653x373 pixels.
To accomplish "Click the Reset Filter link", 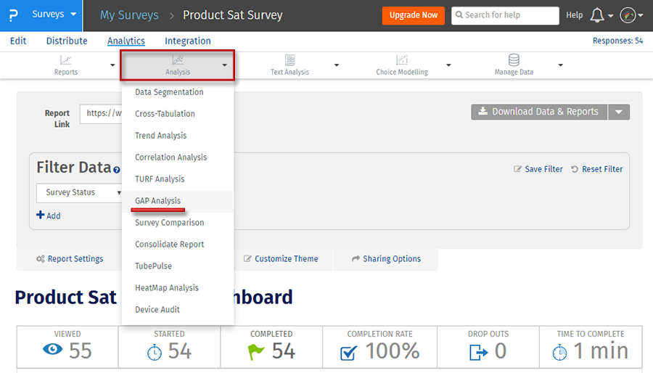I will [x=596, y=169].
